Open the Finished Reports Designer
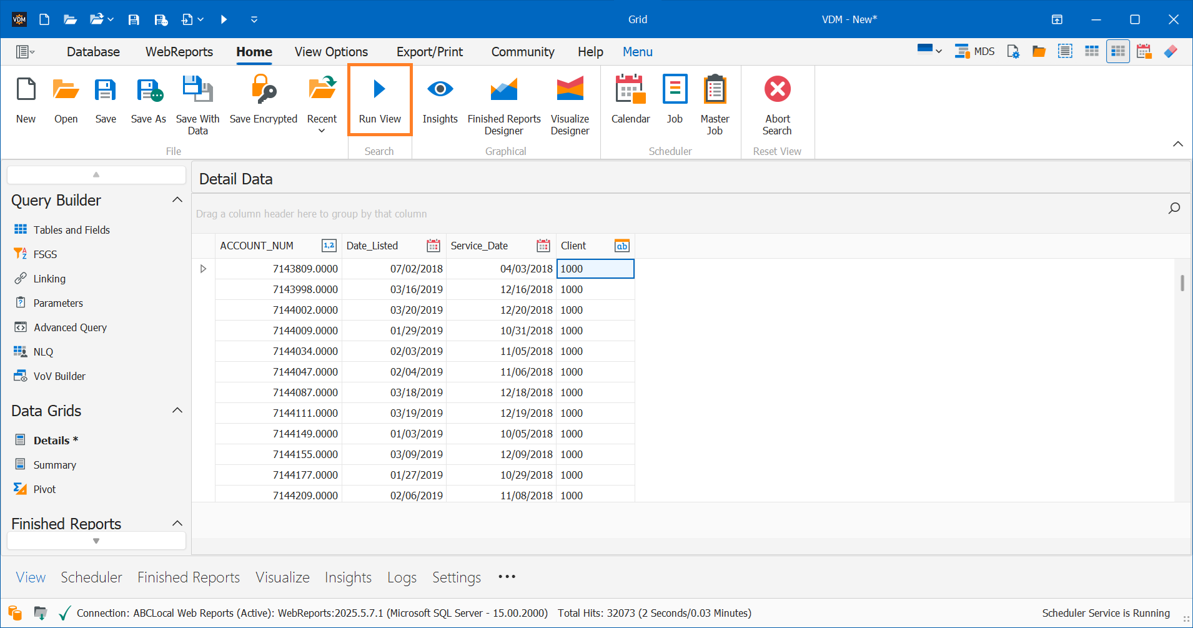 click(503, 89)
